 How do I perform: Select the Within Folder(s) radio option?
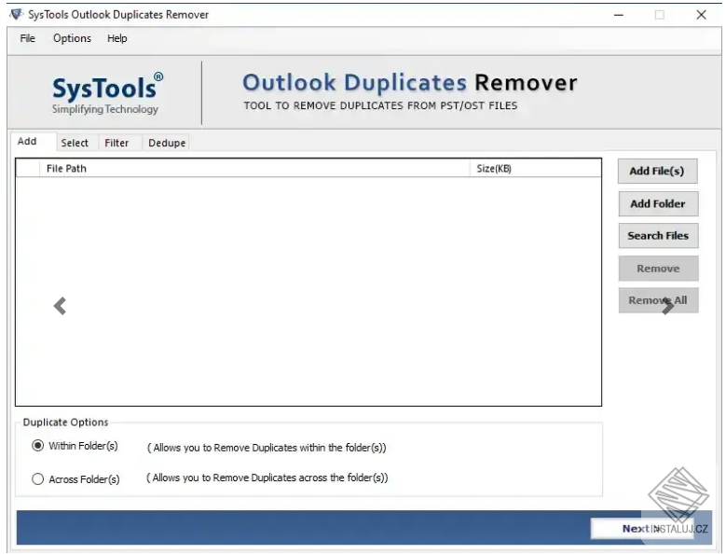click(x=38, y=446)
